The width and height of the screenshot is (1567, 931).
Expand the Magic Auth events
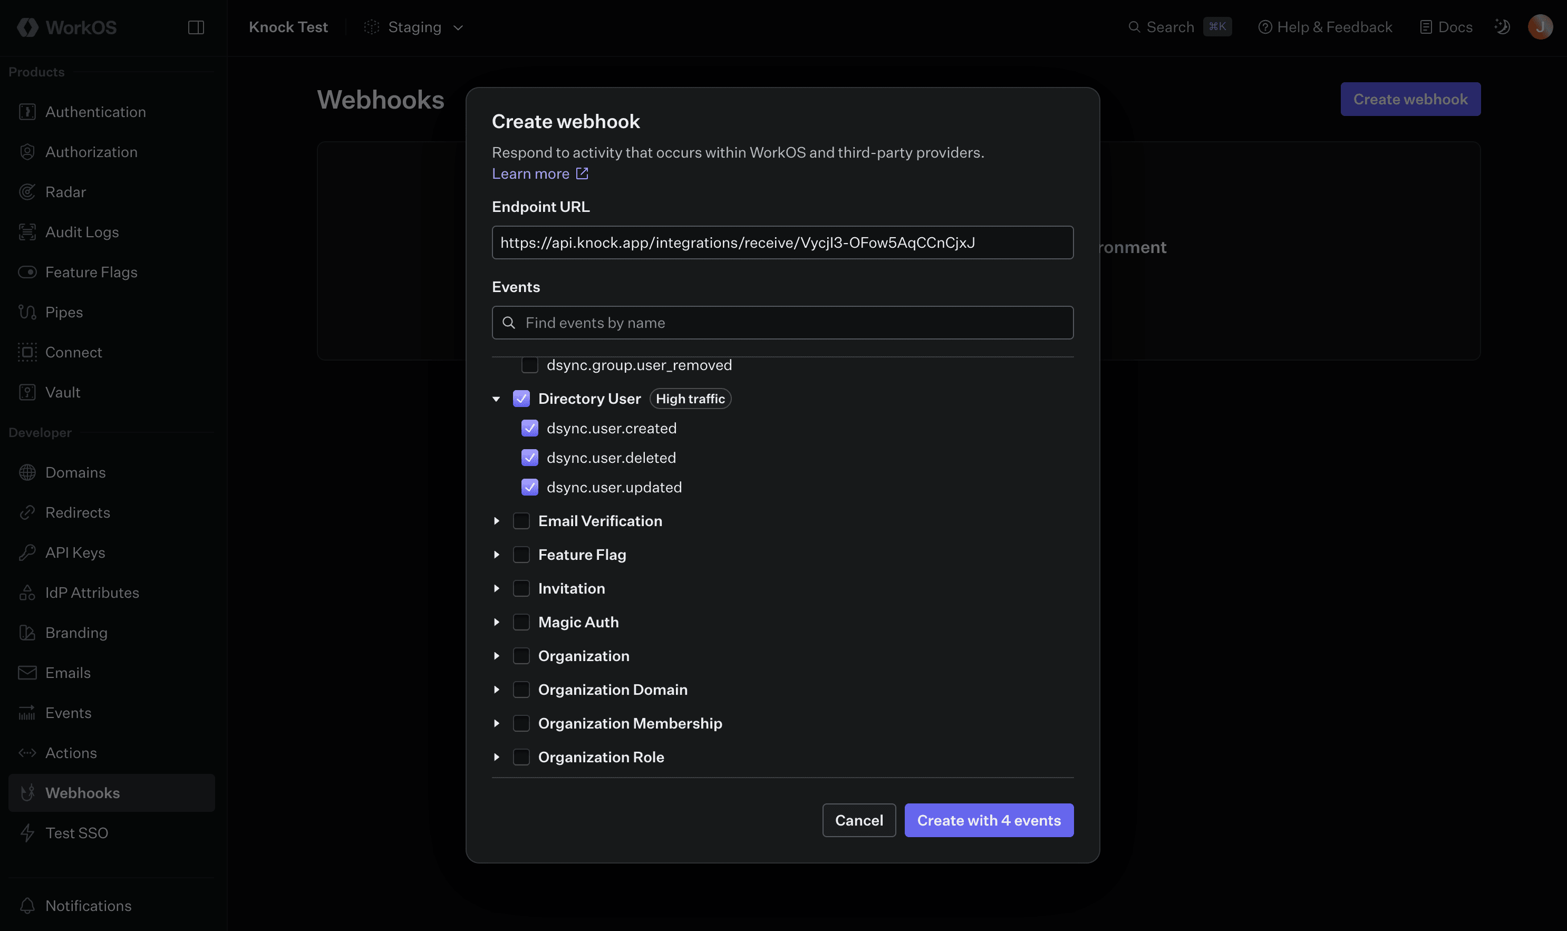(496, 622)
